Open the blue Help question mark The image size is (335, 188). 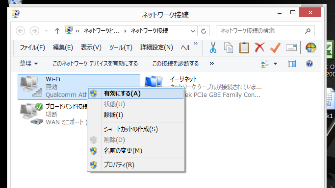tap(309, 64)
